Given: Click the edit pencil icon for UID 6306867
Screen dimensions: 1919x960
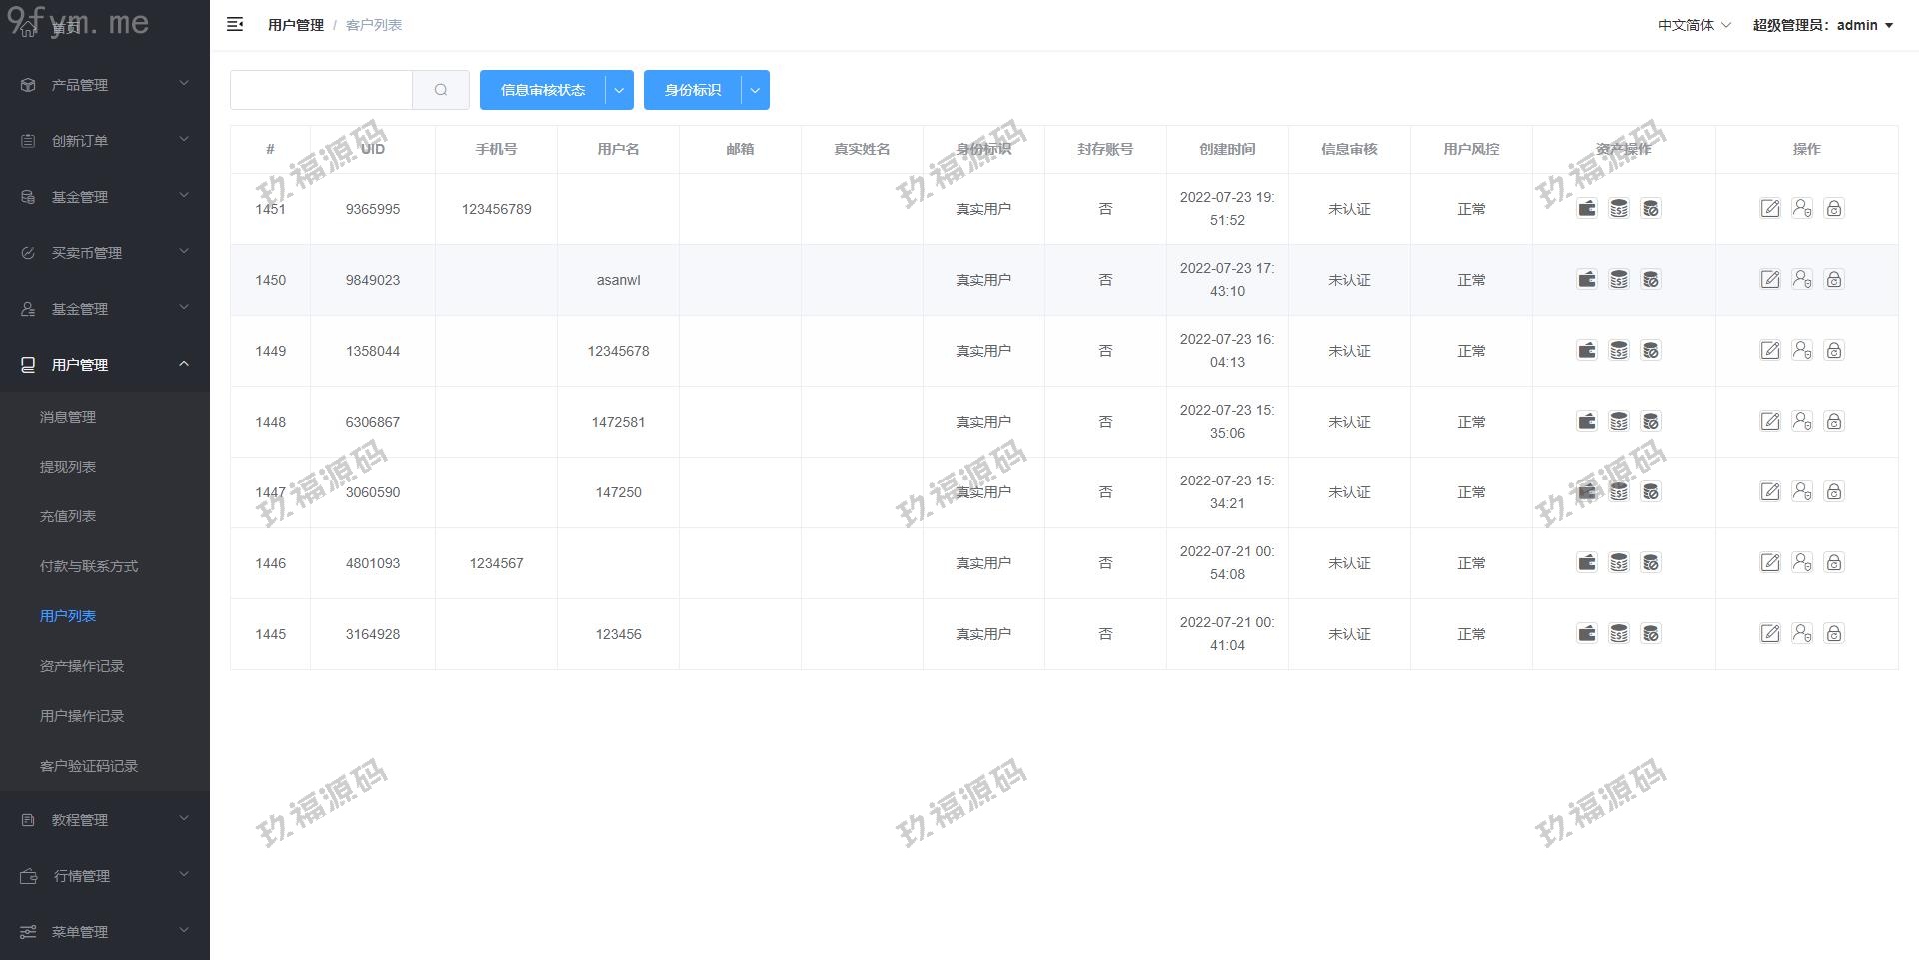Looking at the screenshot, I should tap(1770, 421).
